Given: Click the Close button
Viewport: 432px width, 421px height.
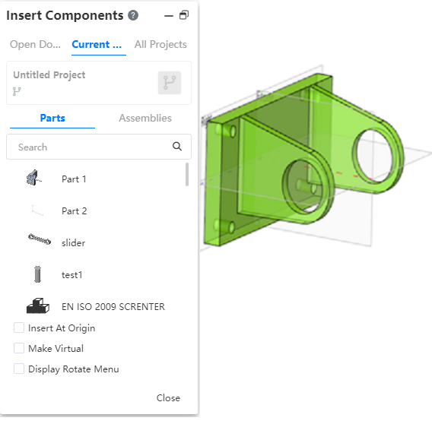Looking at the screenshot, I should [168, 398].
